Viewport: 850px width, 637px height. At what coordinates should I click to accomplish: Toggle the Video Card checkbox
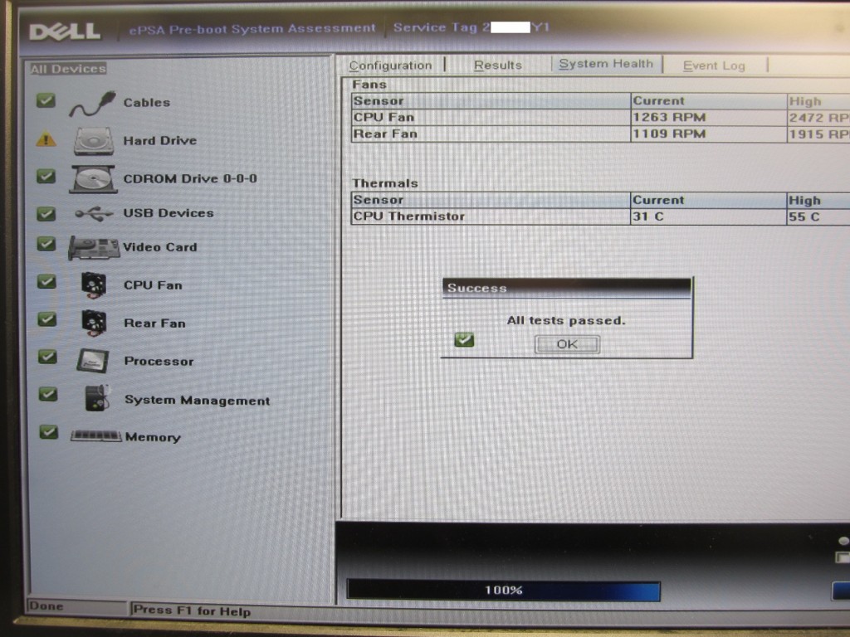(x=46, y=244)
